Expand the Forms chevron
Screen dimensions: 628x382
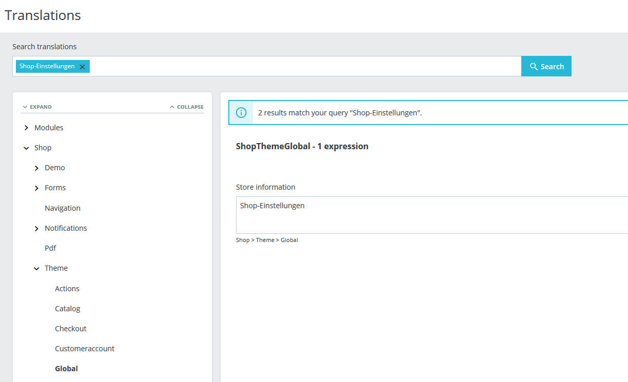point(36,188)
